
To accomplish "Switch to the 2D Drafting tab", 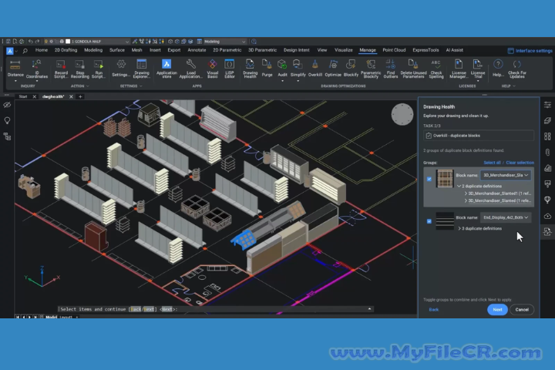I will click(x=66, y=50).
